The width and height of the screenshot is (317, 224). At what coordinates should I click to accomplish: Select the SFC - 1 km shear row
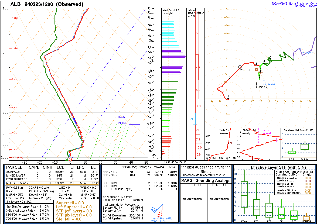tap(140, 172)
